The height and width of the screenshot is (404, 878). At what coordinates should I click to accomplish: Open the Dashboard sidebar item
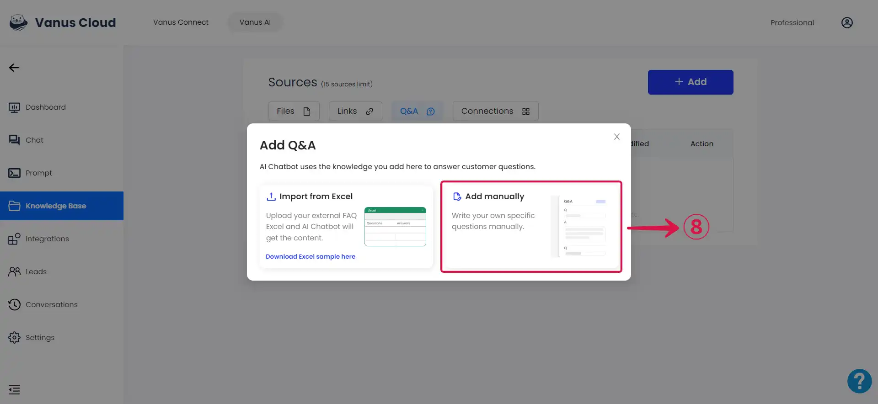point(62,107)
